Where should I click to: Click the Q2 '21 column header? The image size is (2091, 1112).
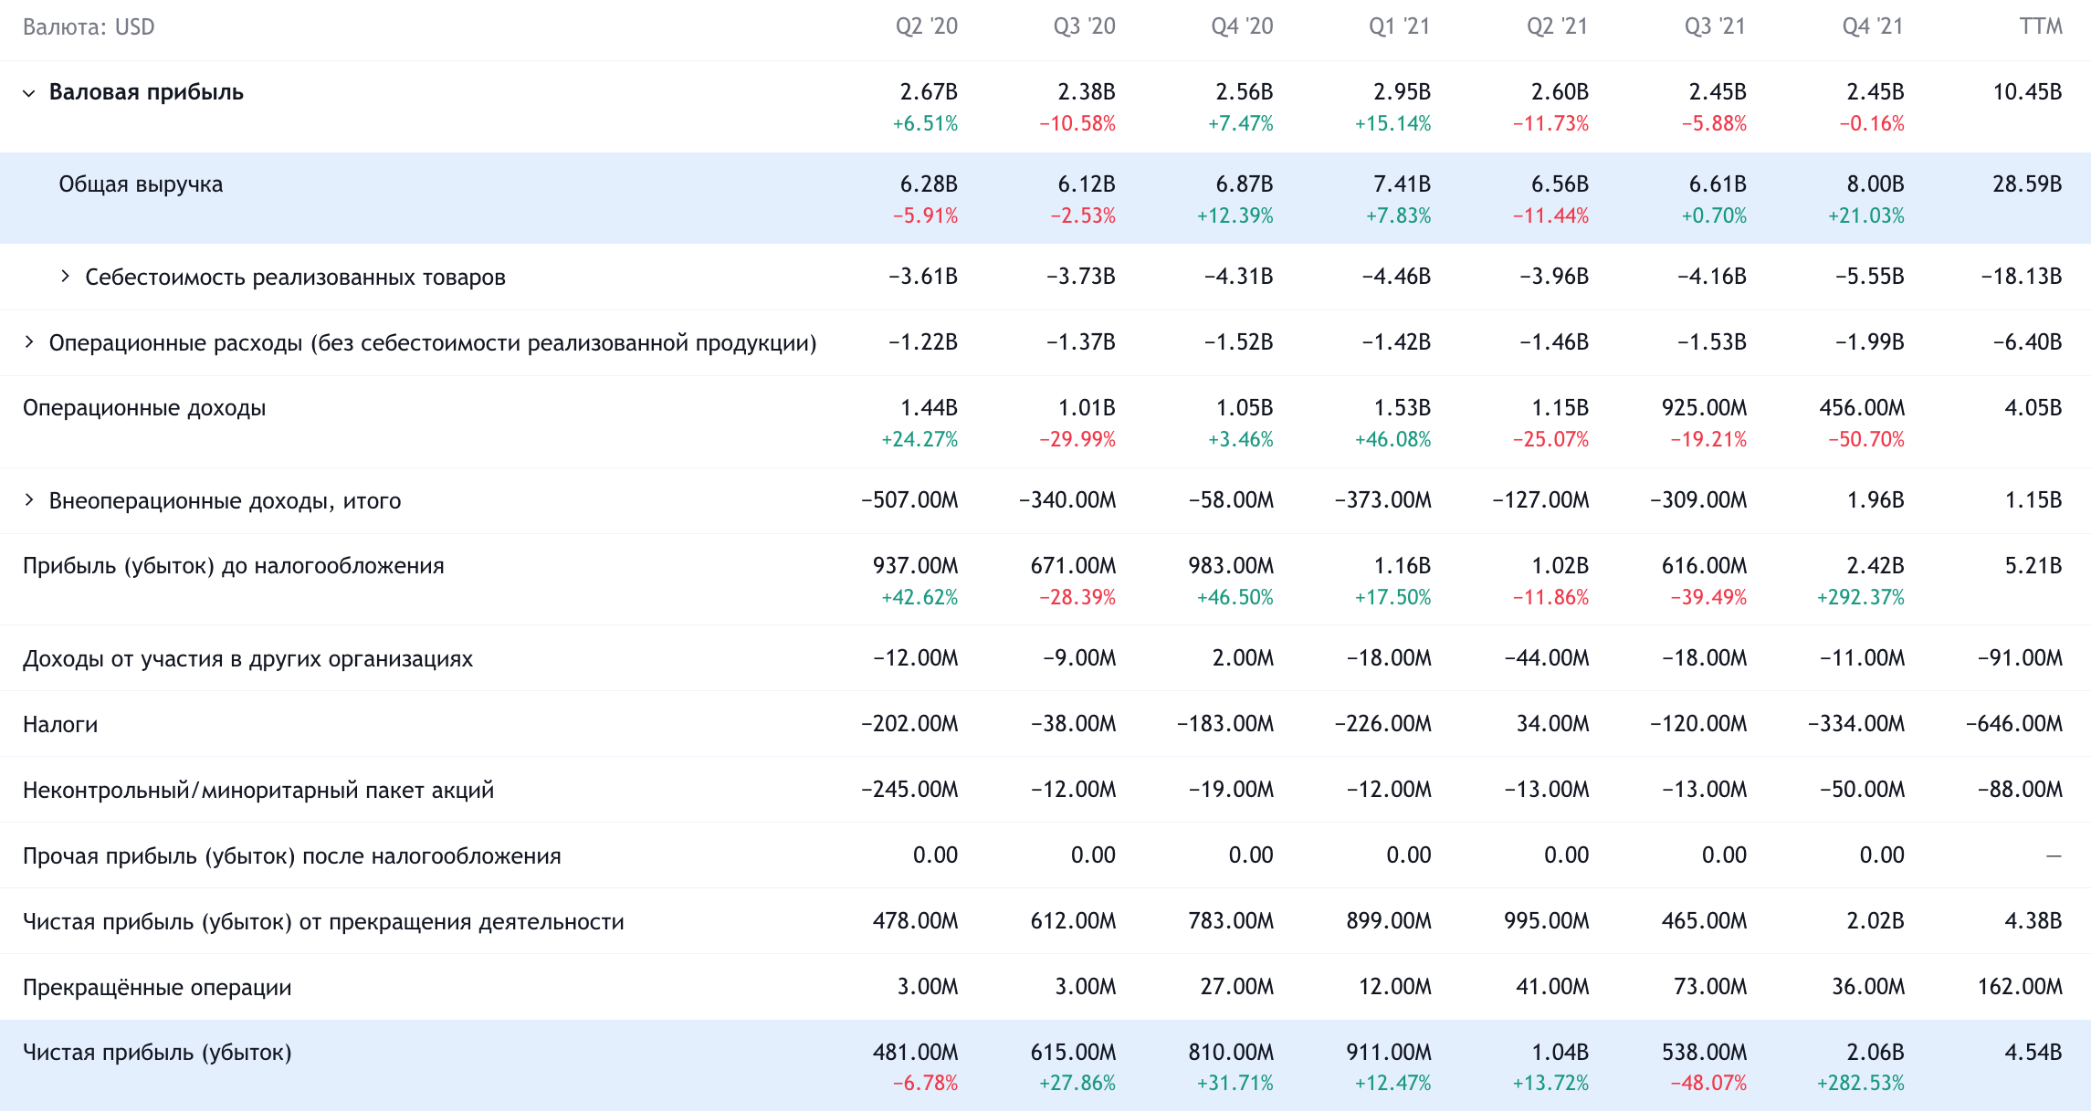click(x=1558, y=26)
